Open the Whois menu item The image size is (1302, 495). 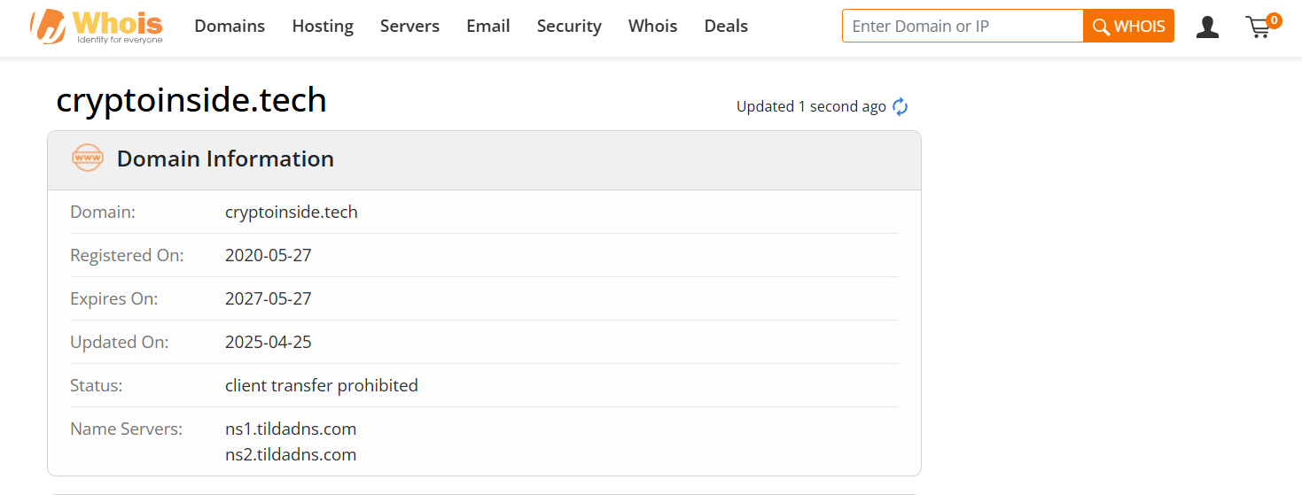(x=653, y=27)
